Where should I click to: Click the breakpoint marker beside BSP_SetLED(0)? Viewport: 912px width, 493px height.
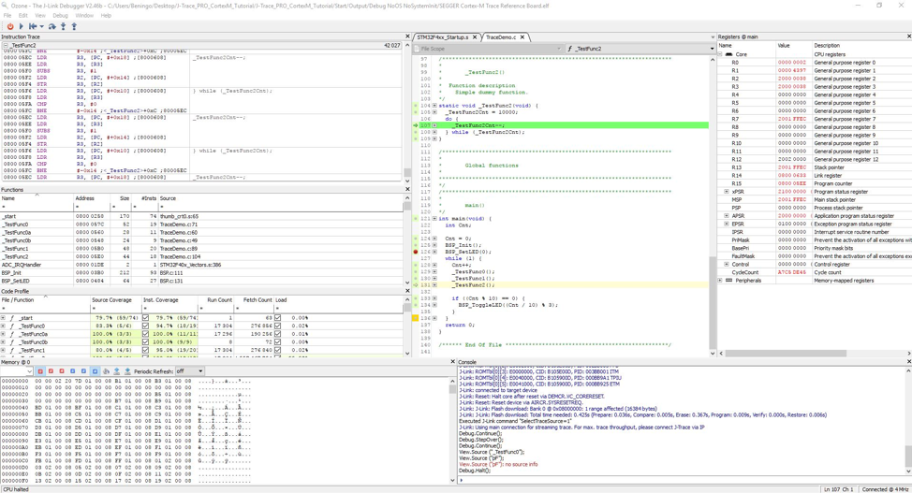(416, 252)
